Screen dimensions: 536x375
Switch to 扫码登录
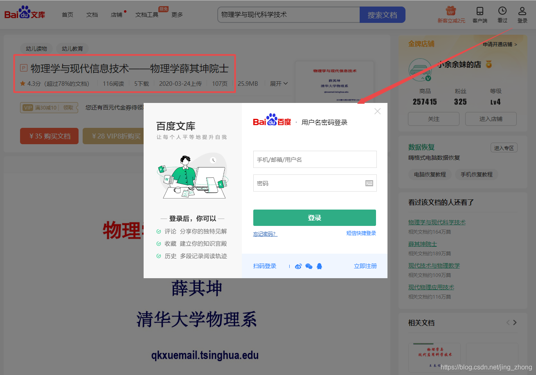[x=265, y=266]
